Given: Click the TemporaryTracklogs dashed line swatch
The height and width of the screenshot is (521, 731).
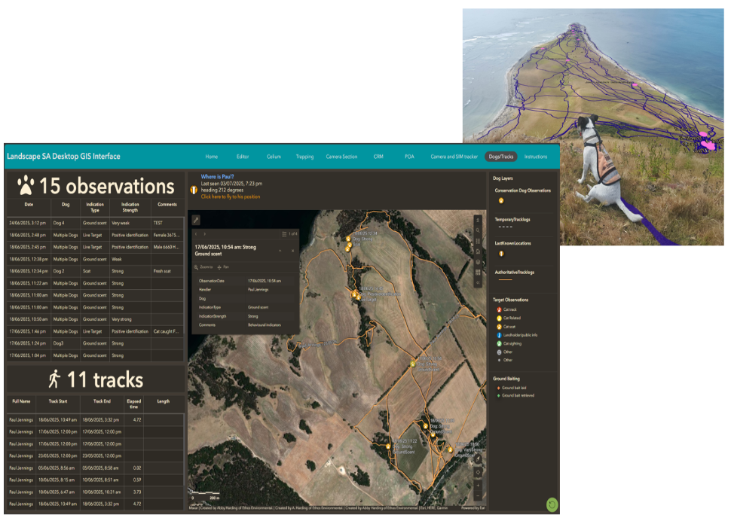Looking at the screenshot, I should coord(506,227).
